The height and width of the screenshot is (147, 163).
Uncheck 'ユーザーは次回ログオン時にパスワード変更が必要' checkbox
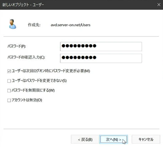pos(9,71)
